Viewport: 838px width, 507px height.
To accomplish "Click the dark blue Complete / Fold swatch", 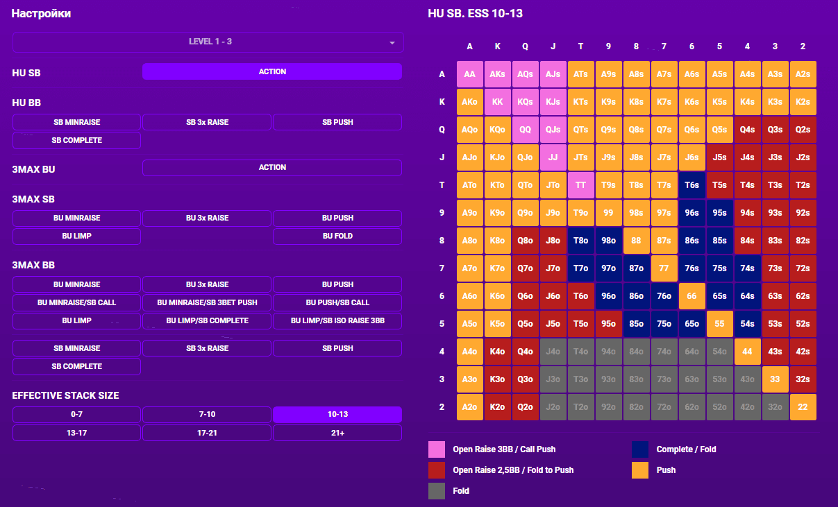I will (x=640, y=449).
